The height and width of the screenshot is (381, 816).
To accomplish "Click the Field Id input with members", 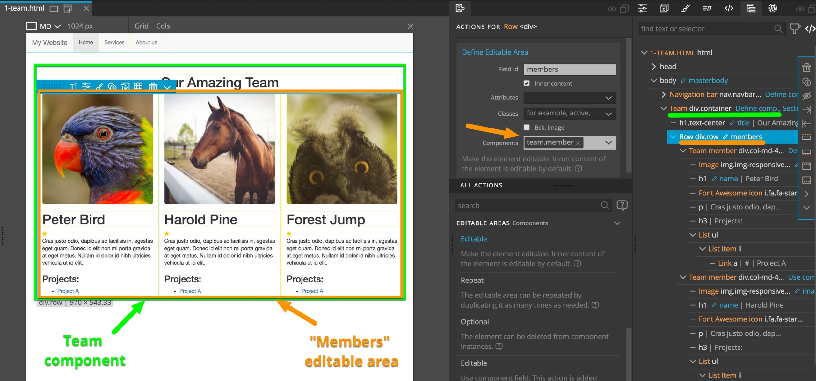I will pos(570,69).
